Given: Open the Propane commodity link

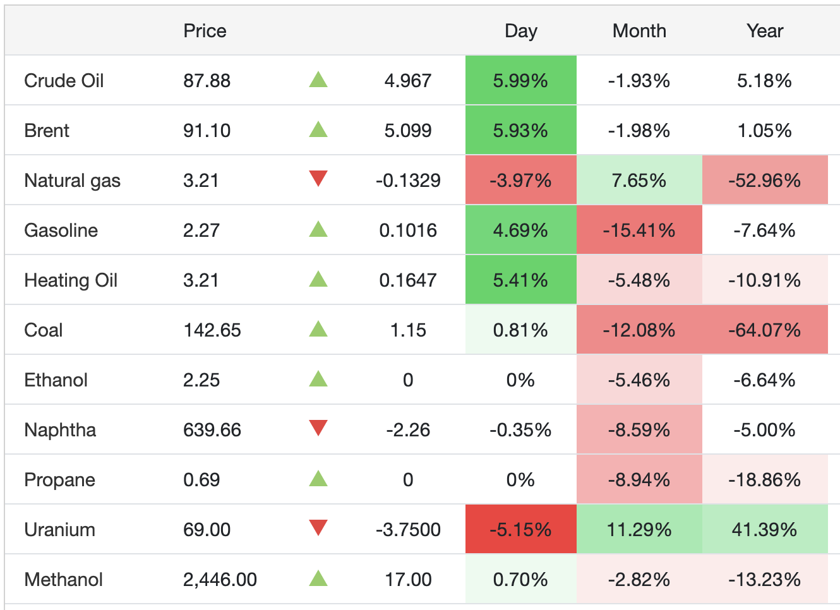Looking at the screenshot, I should pyautogui.click(x=59, y=480).
